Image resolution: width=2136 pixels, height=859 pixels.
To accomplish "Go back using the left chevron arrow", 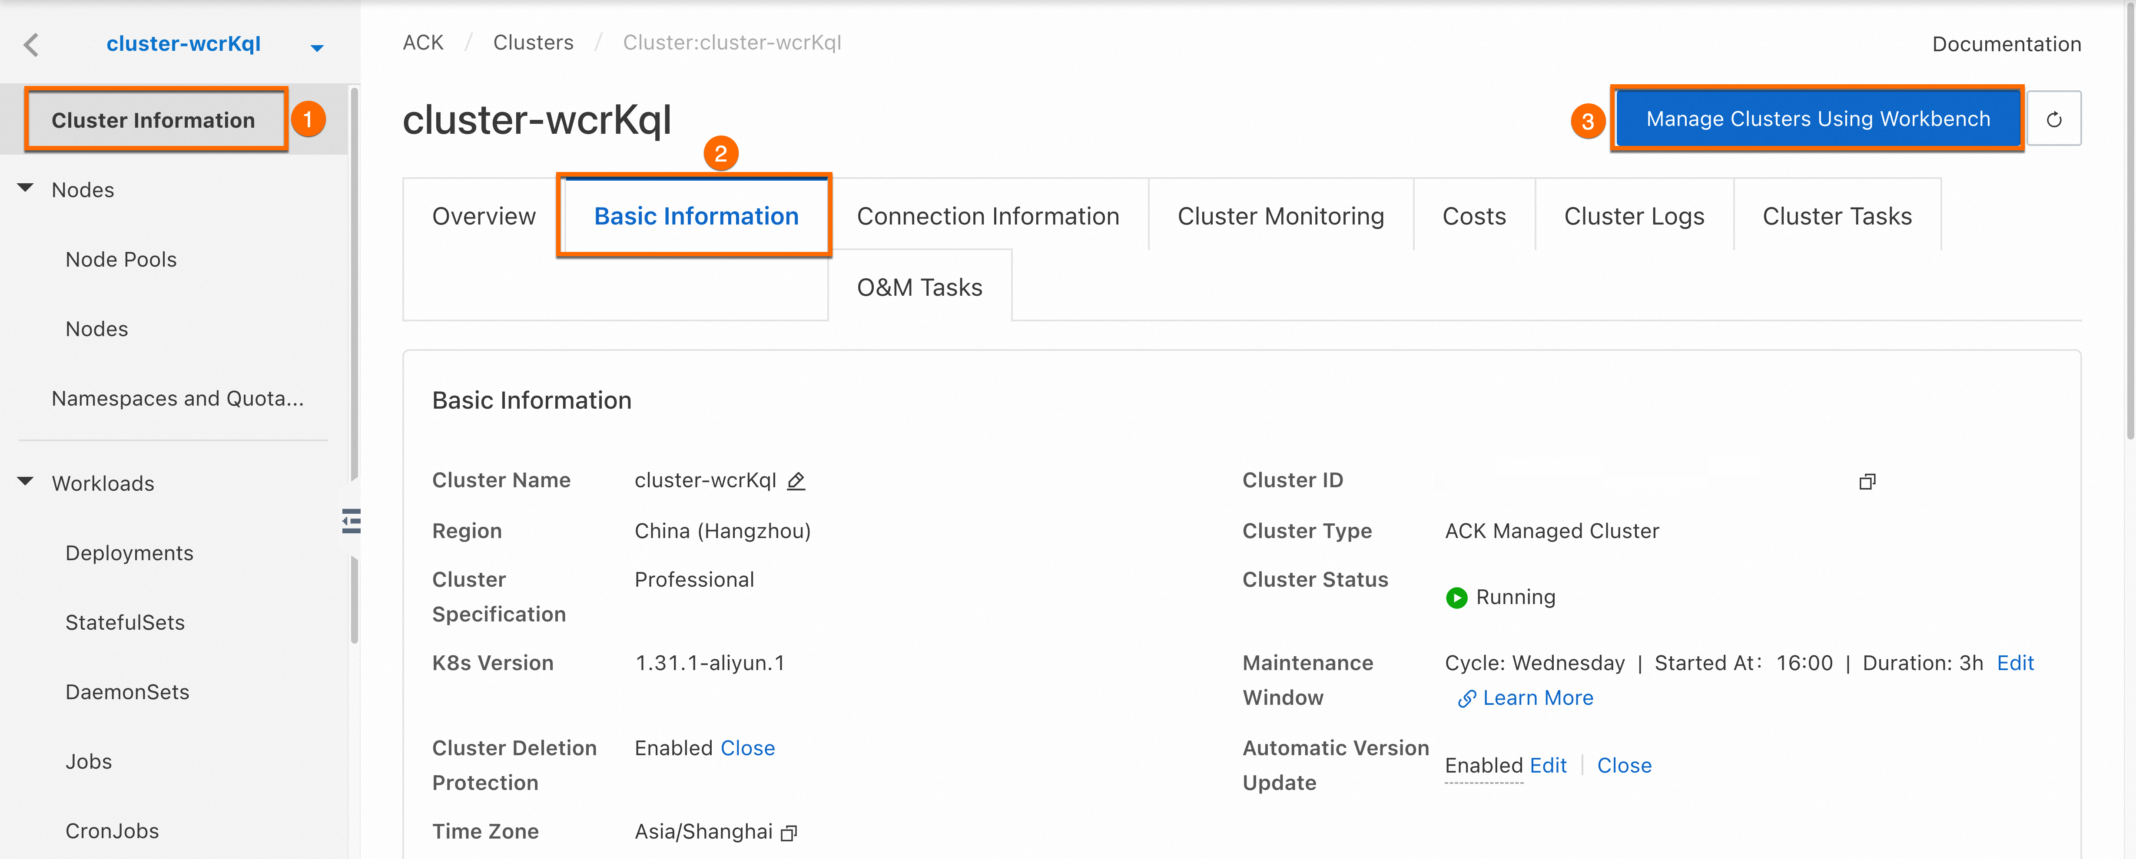I will click(32, 45).
